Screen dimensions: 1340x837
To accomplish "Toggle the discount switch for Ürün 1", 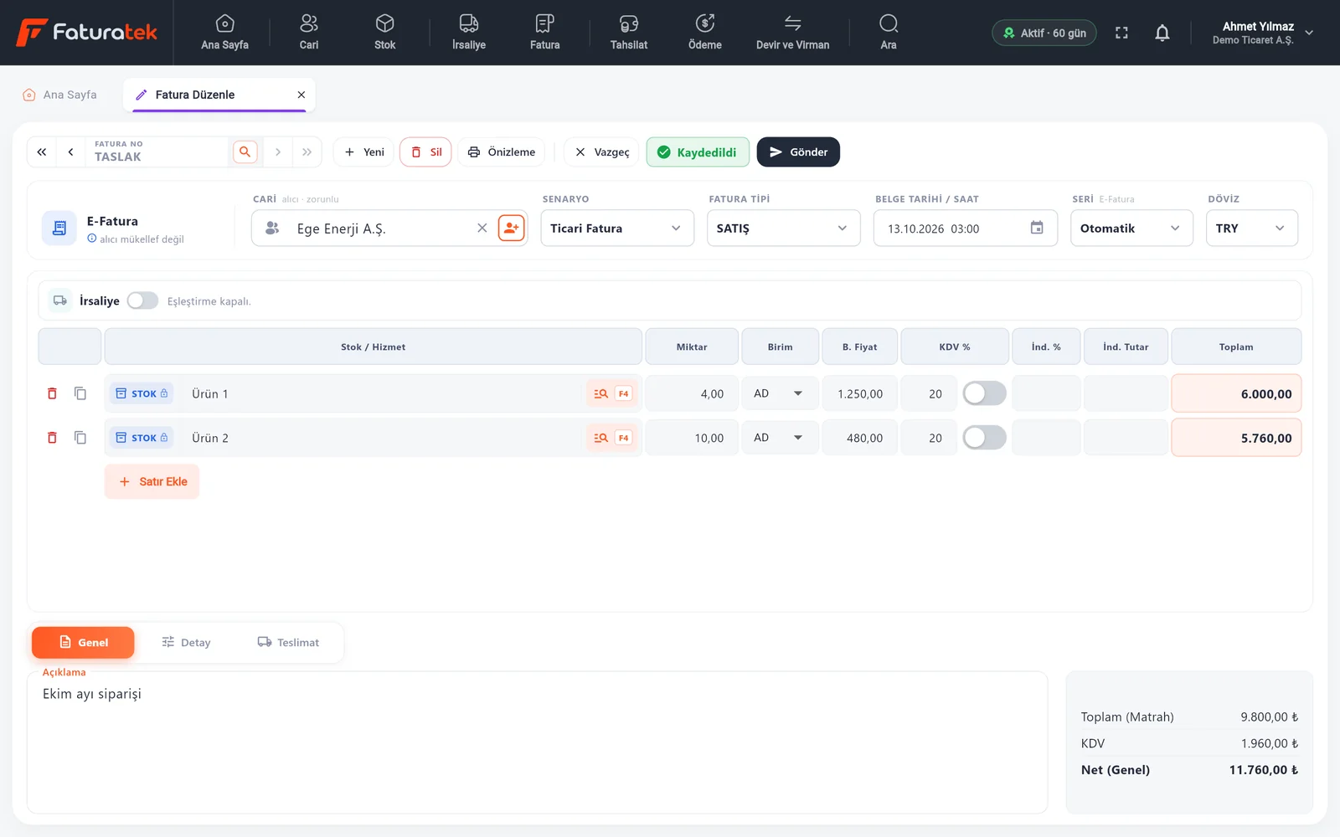I will coord(984,393).
